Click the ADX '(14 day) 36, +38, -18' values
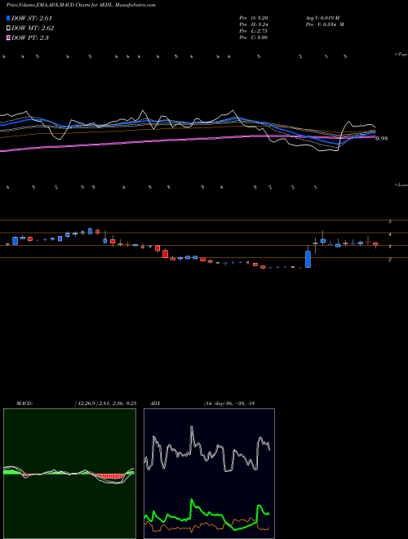408x539 pixels. 229,403
